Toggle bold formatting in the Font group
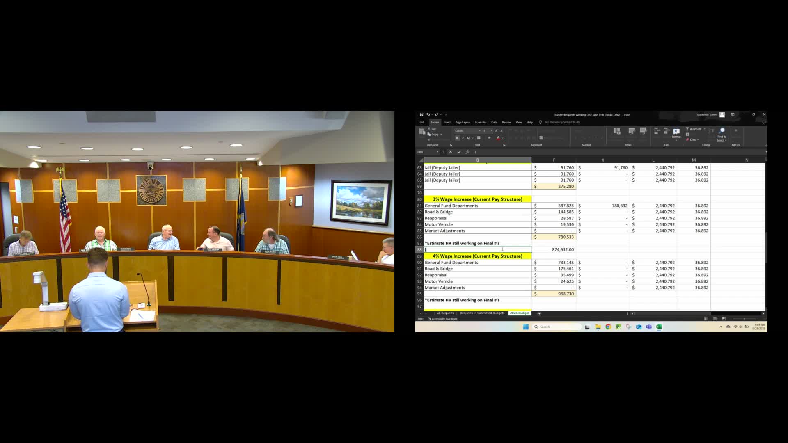This screenshot has height=443, width=788. point(457,138)
